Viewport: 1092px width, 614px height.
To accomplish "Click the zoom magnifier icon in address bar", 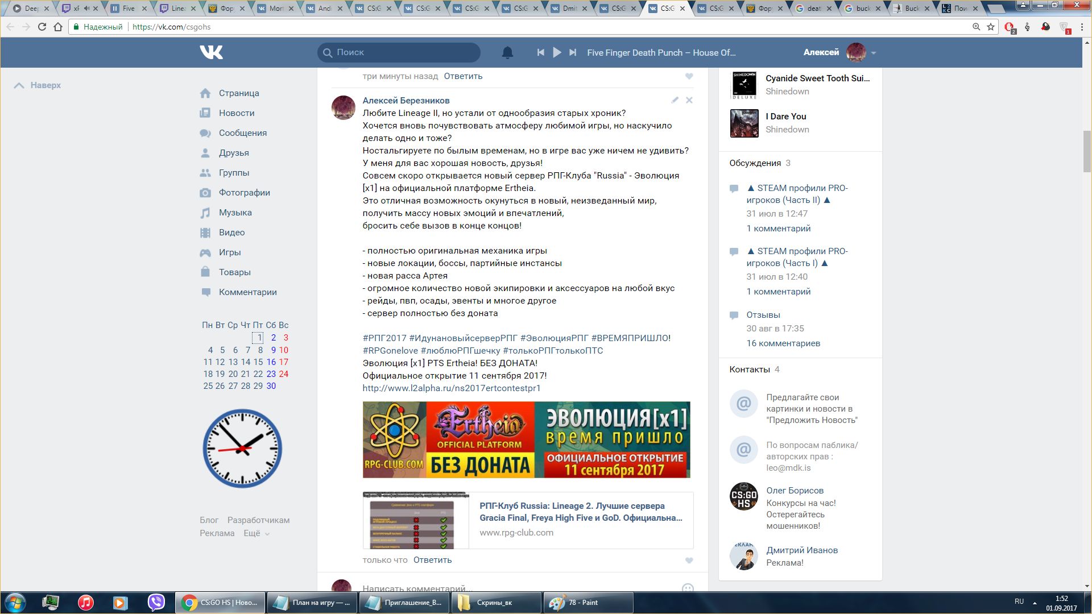I will (x=976, y=27).
